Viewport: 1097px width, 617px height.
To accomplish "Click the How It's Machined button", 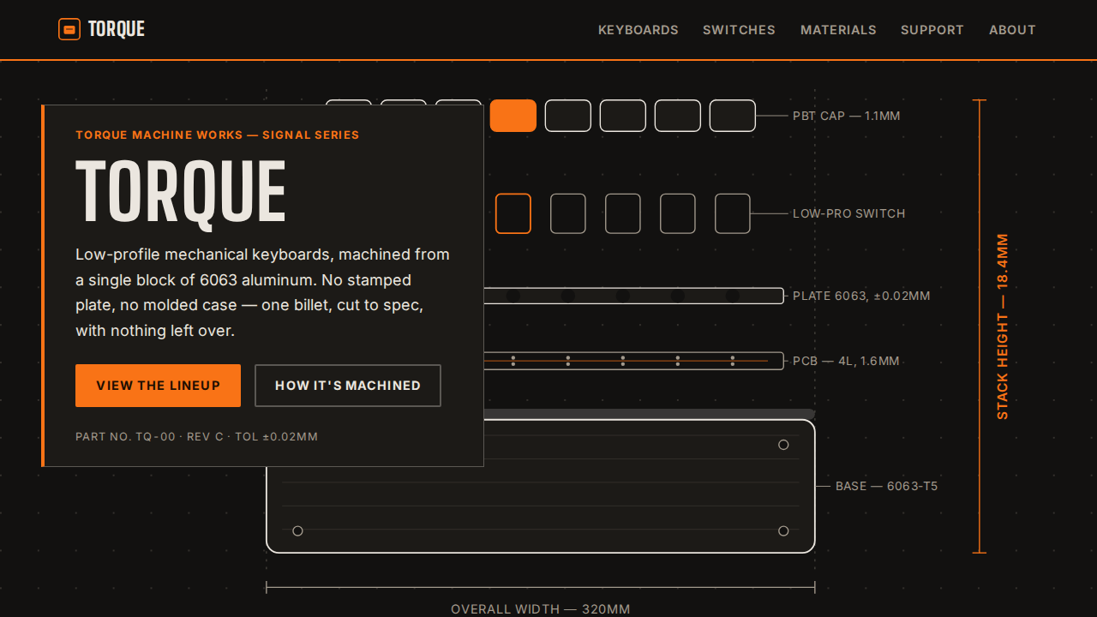I will click(x=348, y=386).
